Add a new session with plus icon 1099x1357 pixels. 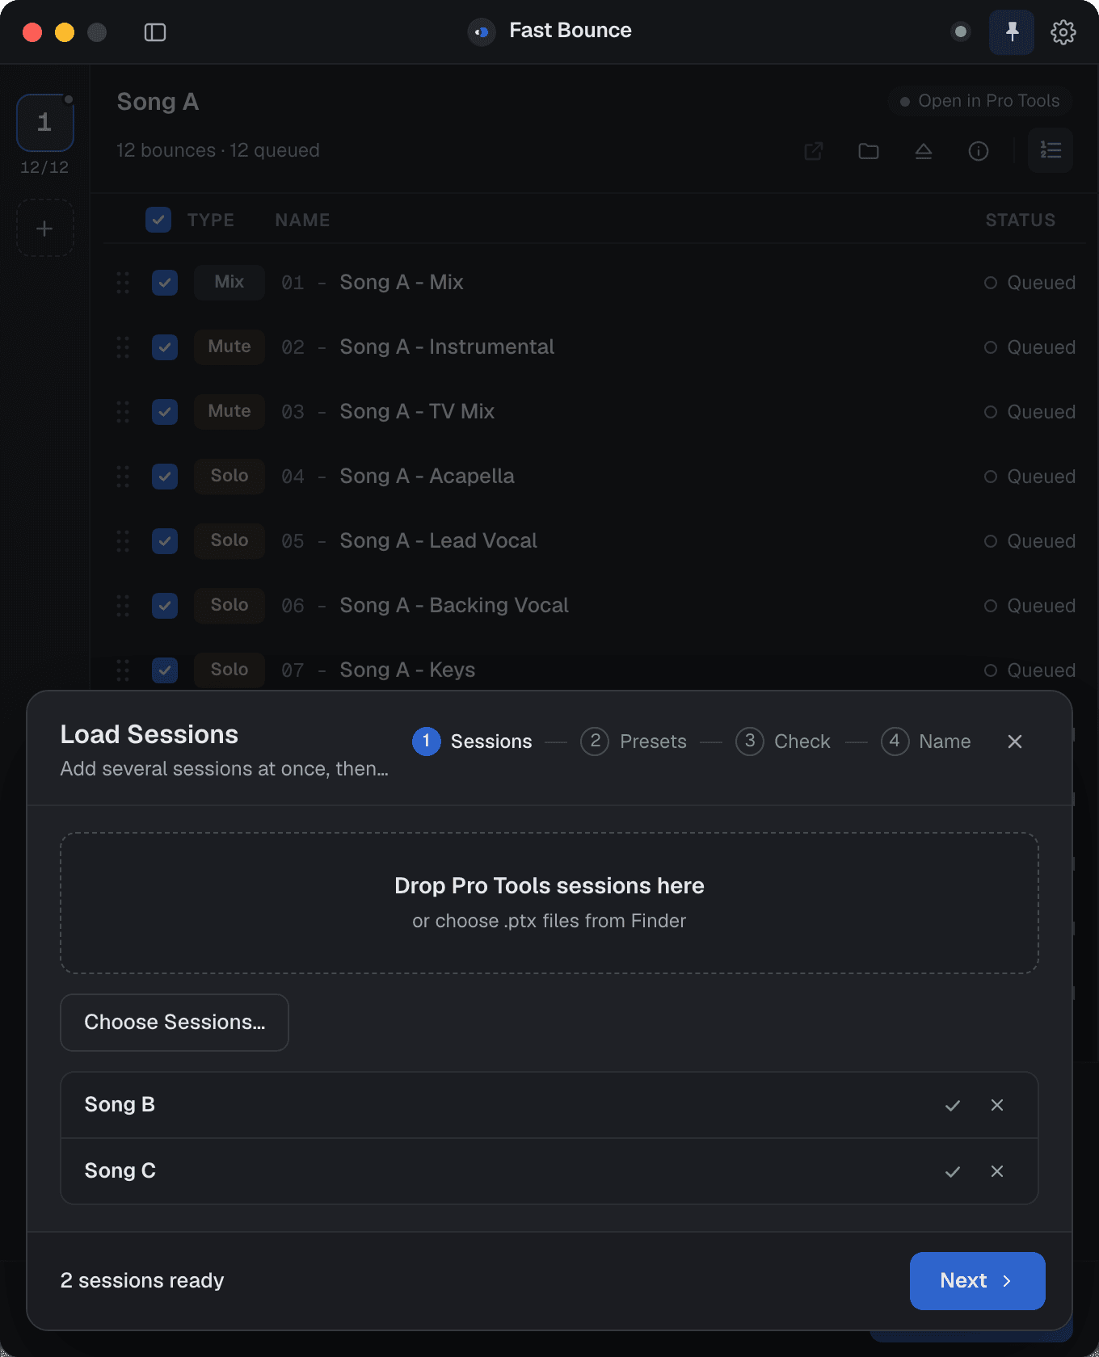[45, 229]
